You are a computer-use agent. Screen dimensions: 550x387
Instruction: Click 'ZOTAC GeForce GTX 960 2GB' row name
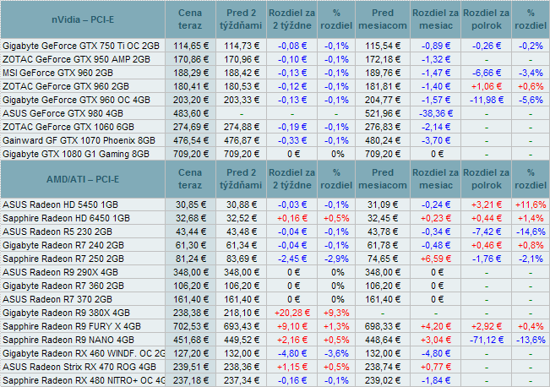66,86
